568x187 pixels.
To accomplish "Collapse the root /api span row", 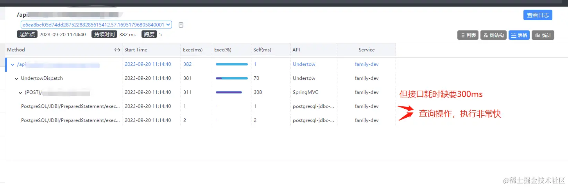I will [x=13, y=65].
